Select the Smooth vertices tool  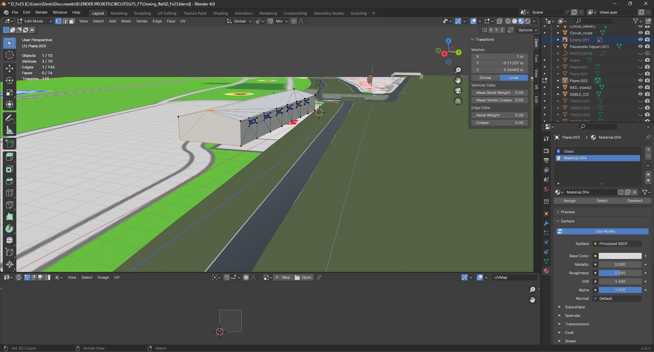(10, 241)
